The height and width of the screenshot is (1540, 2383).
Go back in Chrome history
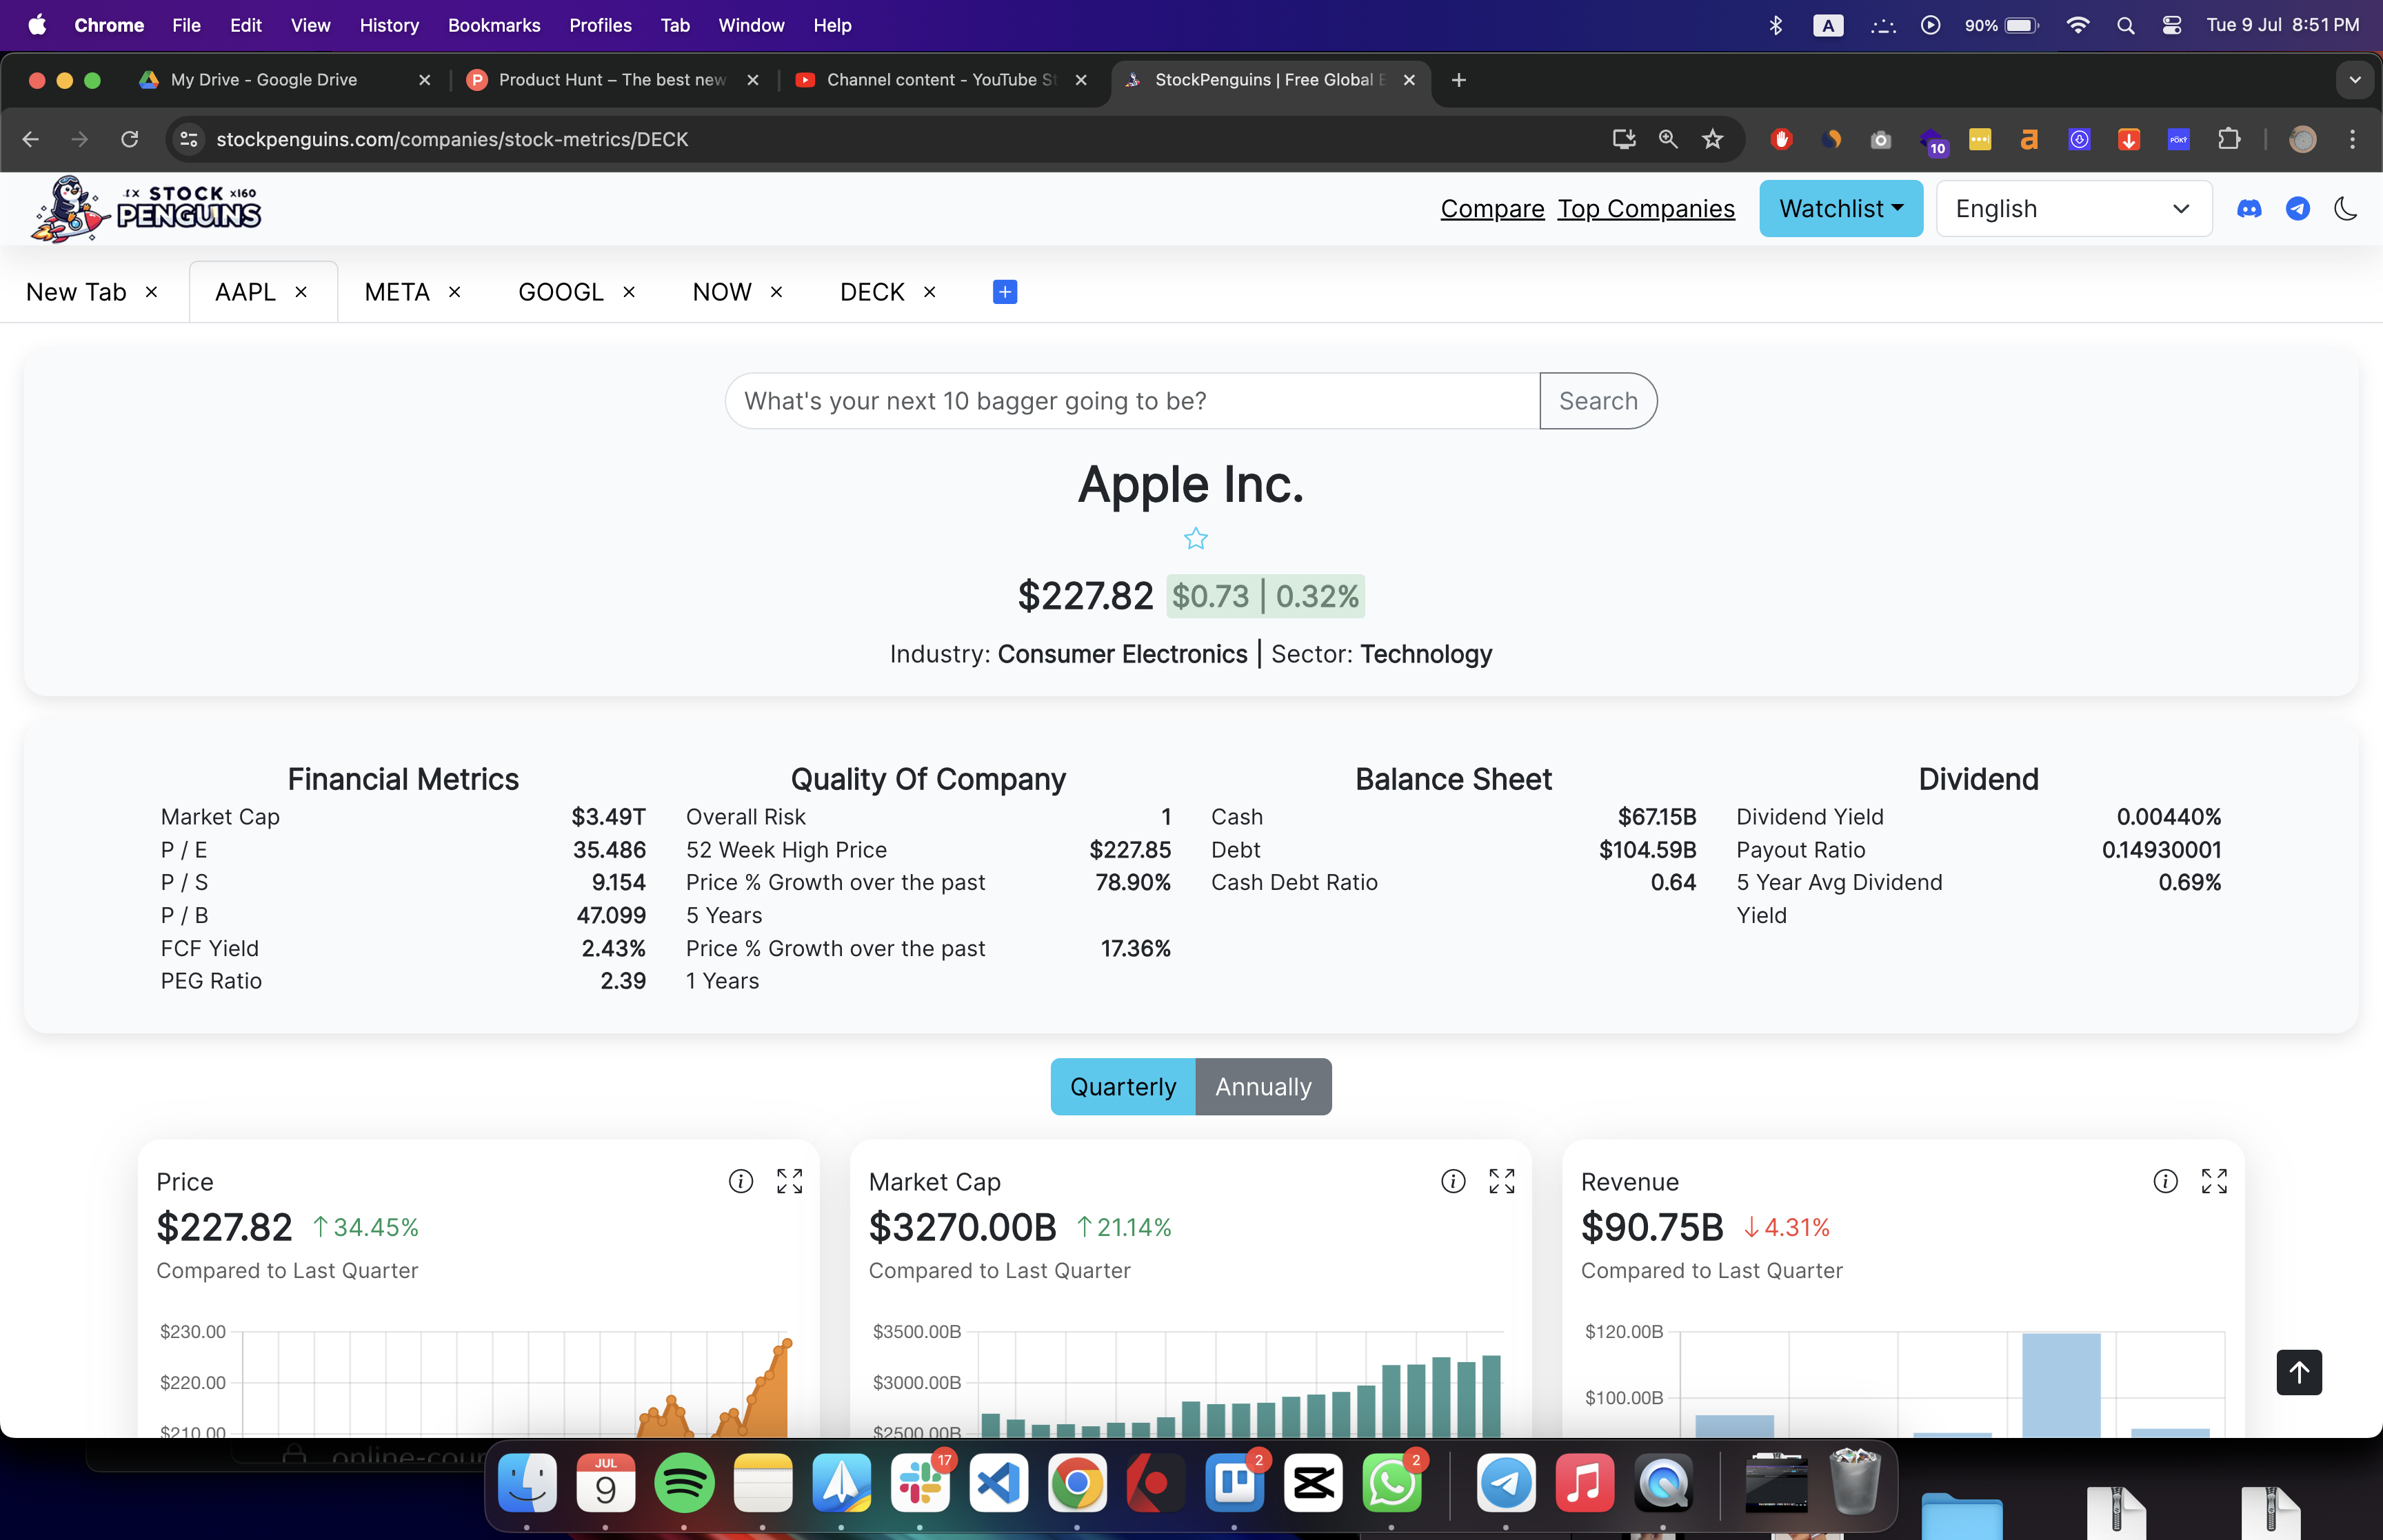tap(31, 139)
